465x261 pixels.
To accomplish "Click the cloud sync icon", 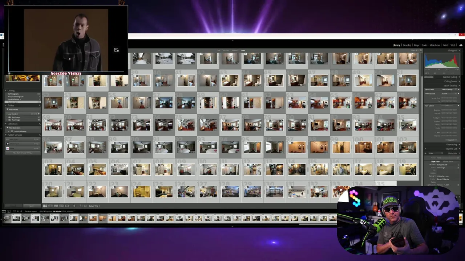I will click(x=461, y=45).
